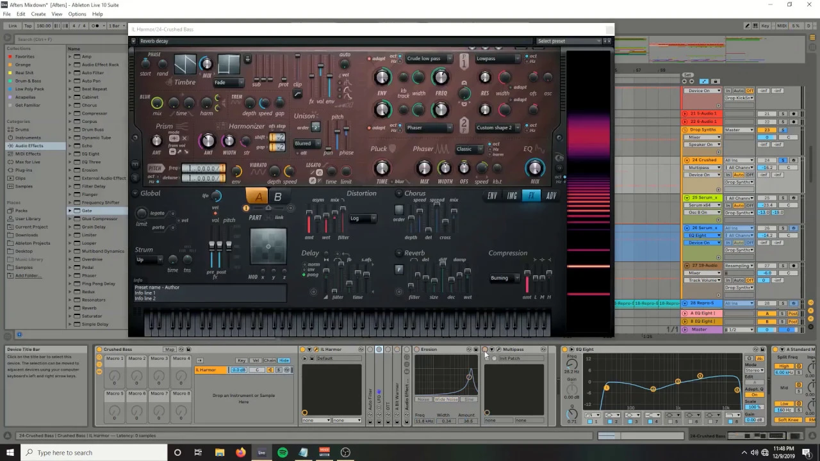Open the Crude low pass filter type dropdown
Image resolution: width=820 pixels, height=461 pixels.
click(429, 59)
